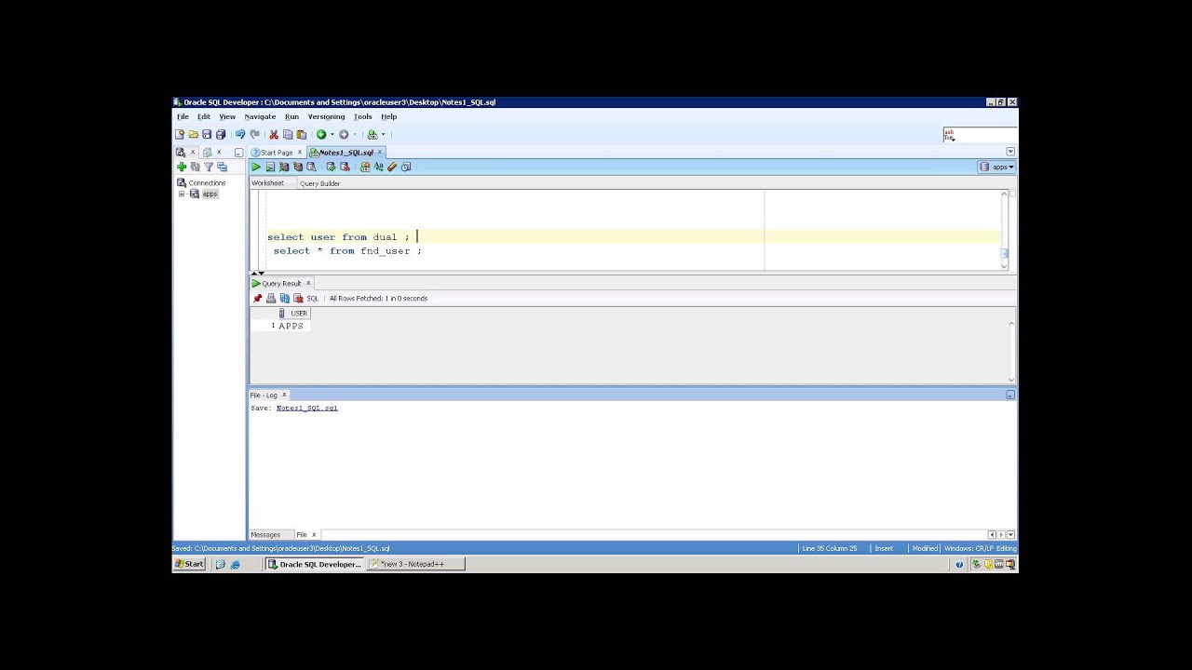Run the statement with green play icon
Screen dimensions: 1192x670
point(256,167)
